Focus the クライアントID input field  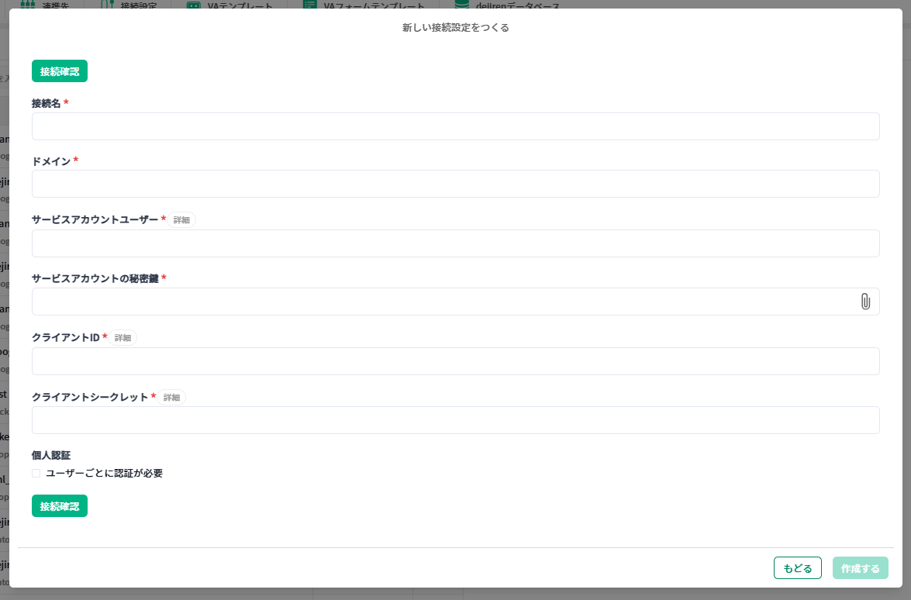pos(455,361)
